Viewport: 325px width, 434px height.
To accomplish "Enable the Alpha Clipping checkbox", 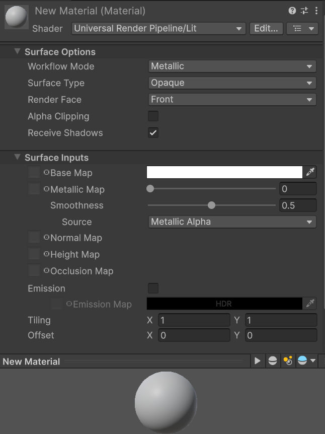I will [153, 116].
